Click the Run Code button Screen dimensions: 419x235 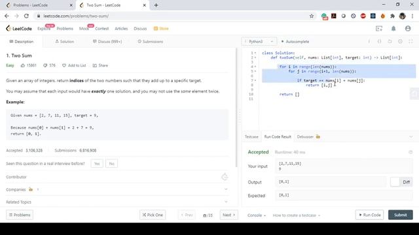click(369, 215)
